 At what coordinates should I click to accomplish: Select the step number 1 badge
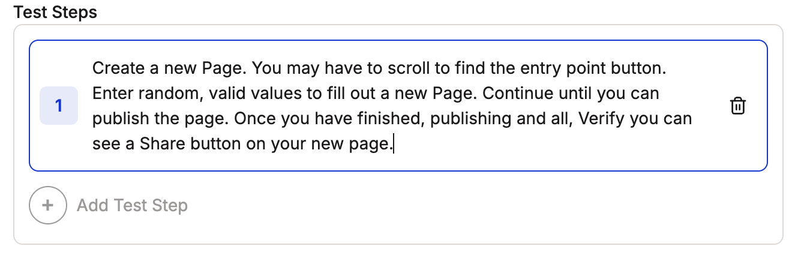coord(59,106)
